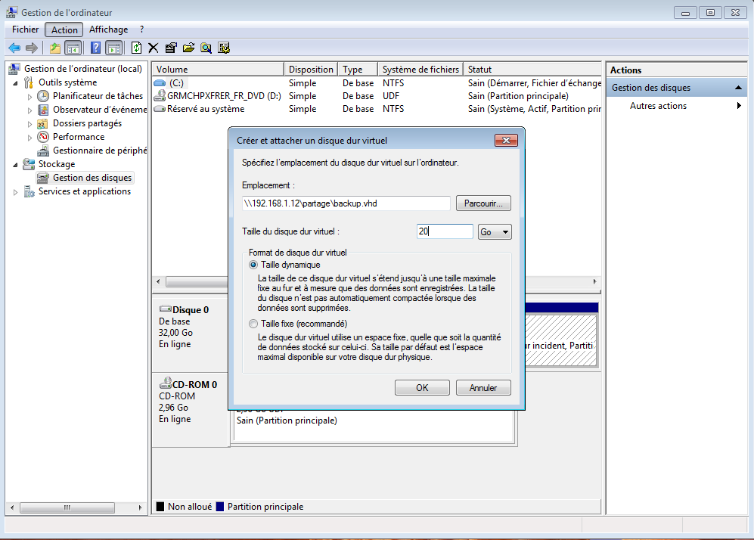Viewport: 754px width, 540px height.
Task: Select the Taille dynamique radio button
Action: pyautogui.click(x=253, y=265)
